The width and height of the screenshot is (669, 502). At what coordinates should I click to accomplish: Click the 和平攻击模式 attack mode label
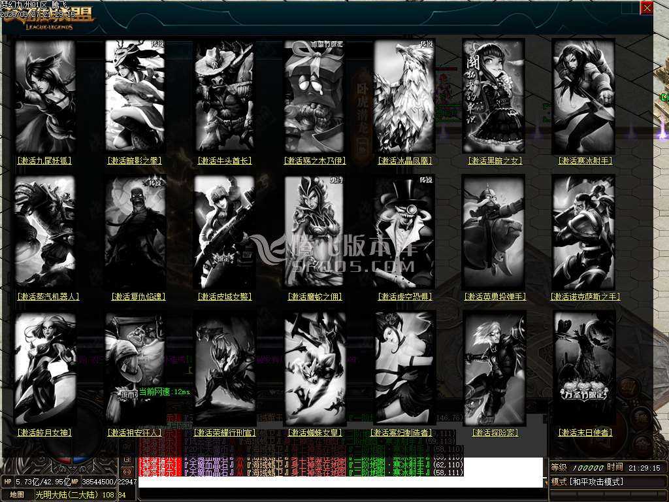pos(596,482)
